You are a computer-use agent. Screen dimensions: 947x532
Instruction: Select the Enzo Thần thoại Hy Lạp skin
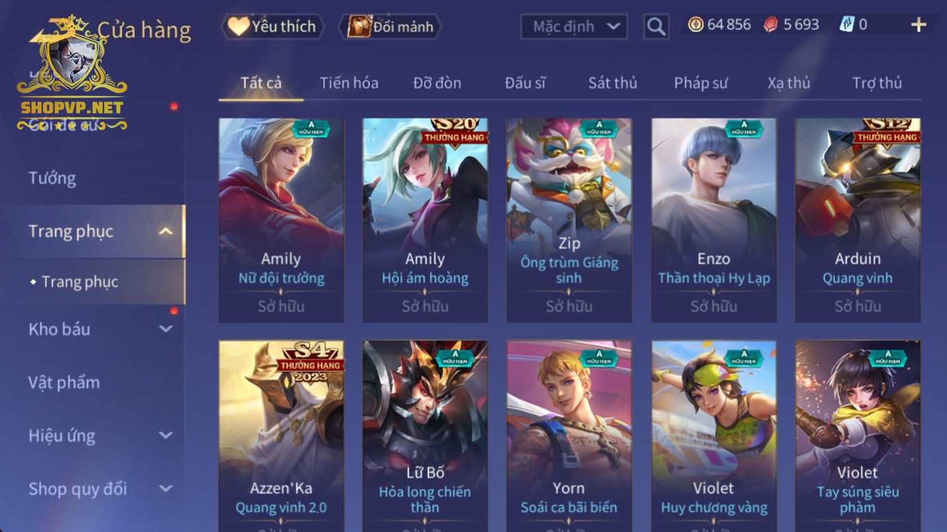[x=714, y=220]
